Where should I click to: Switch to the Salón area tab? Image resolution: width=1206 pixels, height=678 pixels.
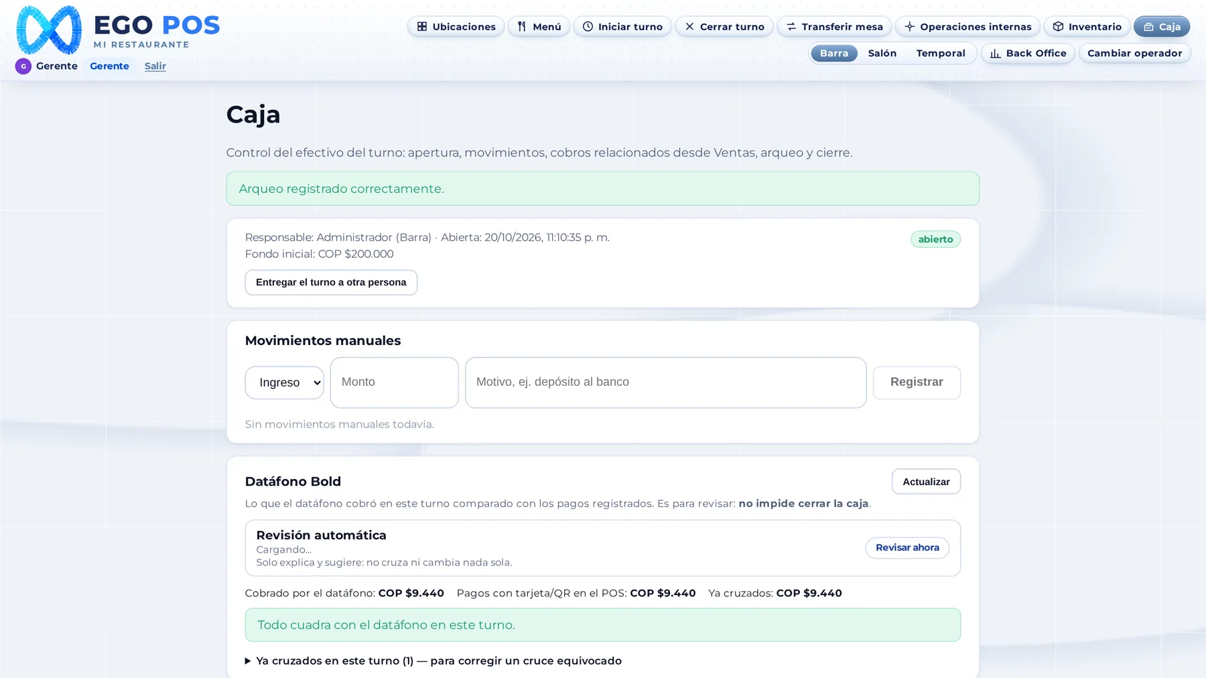click(x=882, y=53)
